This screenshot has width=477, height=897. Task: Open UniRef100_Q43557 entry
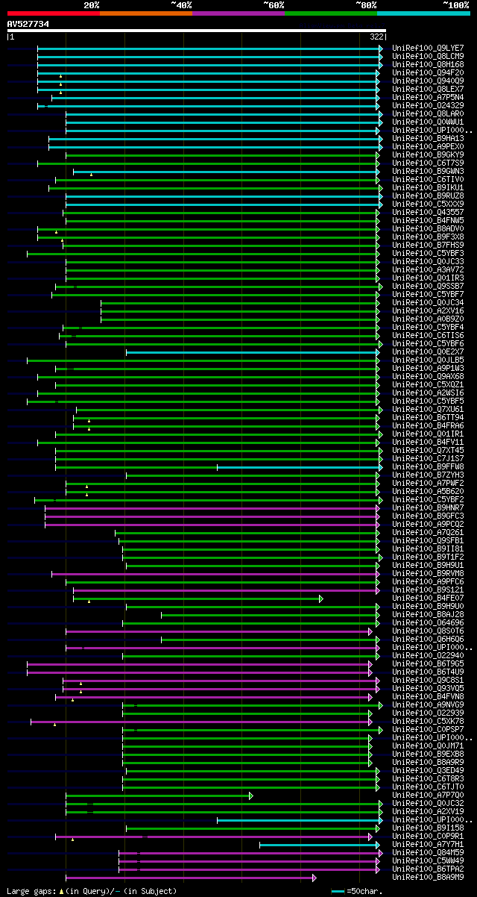tap(428, 212)
